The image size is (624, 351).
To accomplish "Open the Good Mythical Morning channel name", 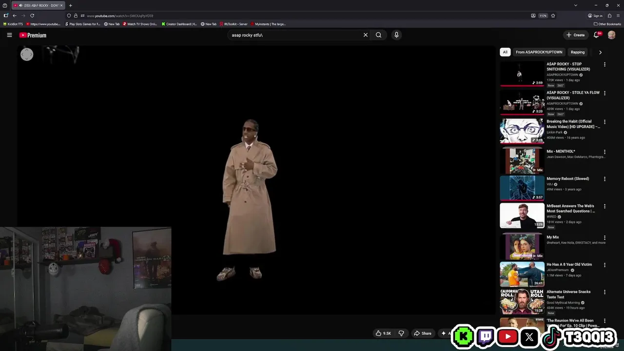I will [x=563, y=303].
